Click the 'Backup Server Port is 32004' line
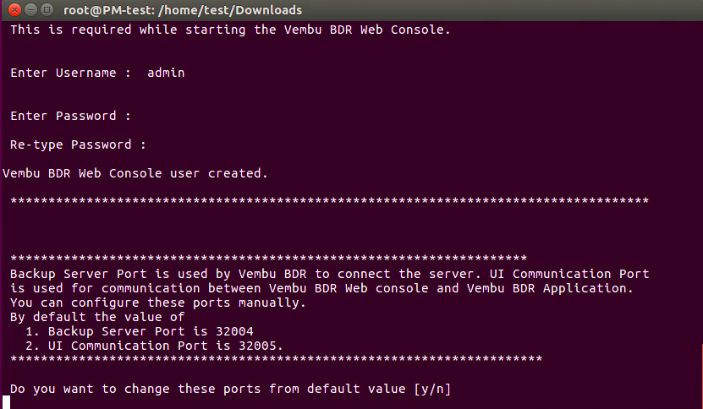This screenshot has height=409, width=703. pos(140,331)
